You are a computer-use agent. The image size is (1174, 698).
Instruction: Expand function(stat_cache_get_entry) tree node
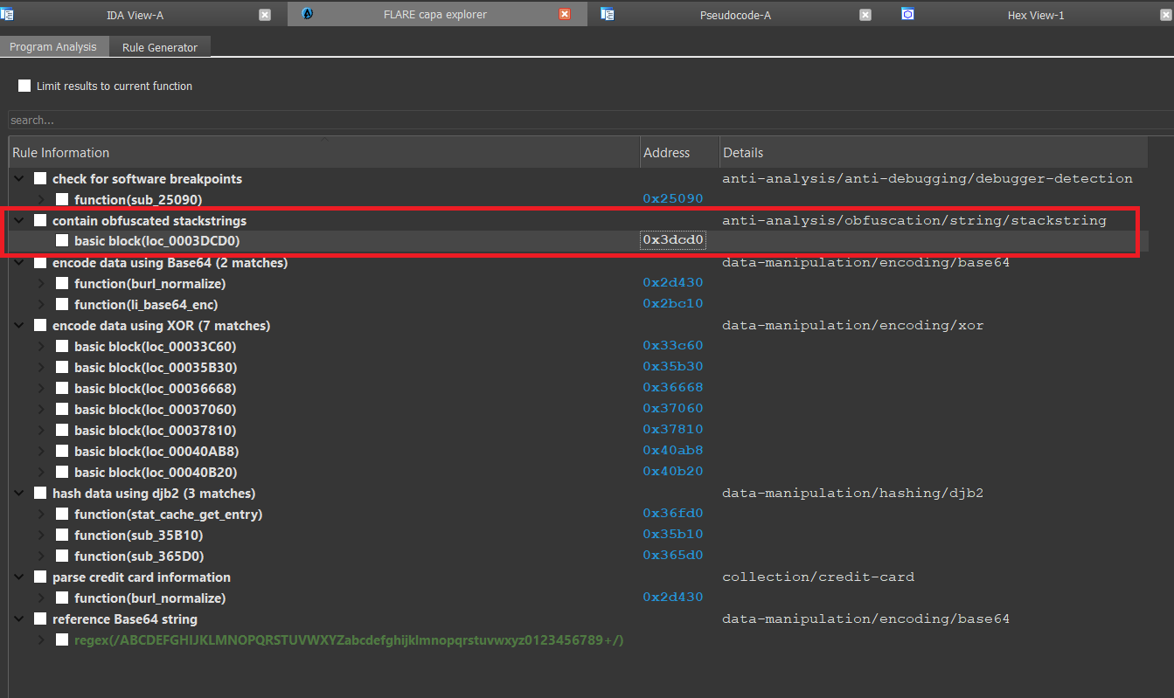point(41,515)
